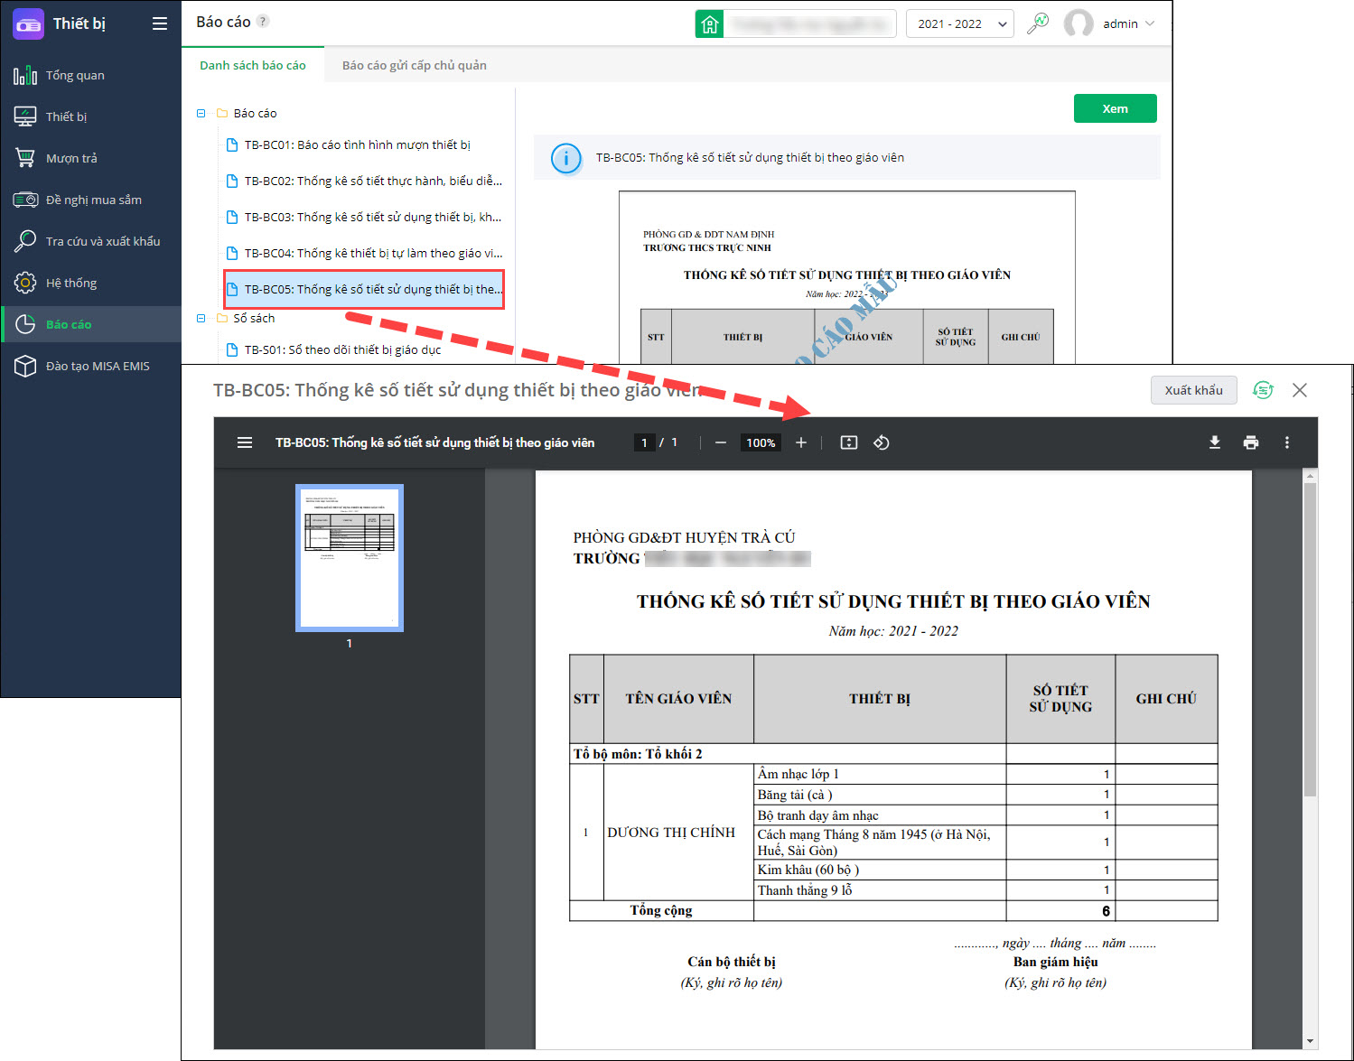Click the PDF scrollbar down arrow
The height and width of the screenshot is (1061, 1354).
pyautogui.click(x=1310, y=1041)
